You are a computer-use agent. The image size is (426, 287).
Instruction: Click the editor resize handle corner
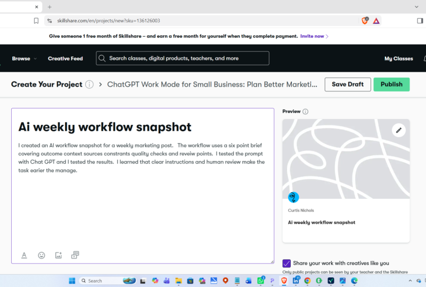coord(272,261)
